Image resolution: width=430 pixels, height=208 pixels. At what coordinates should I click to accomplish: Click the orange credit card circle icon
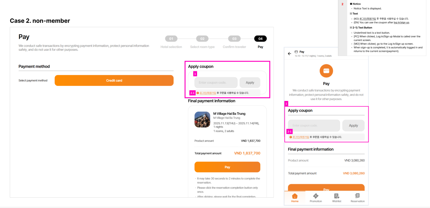tap(326, 71)
